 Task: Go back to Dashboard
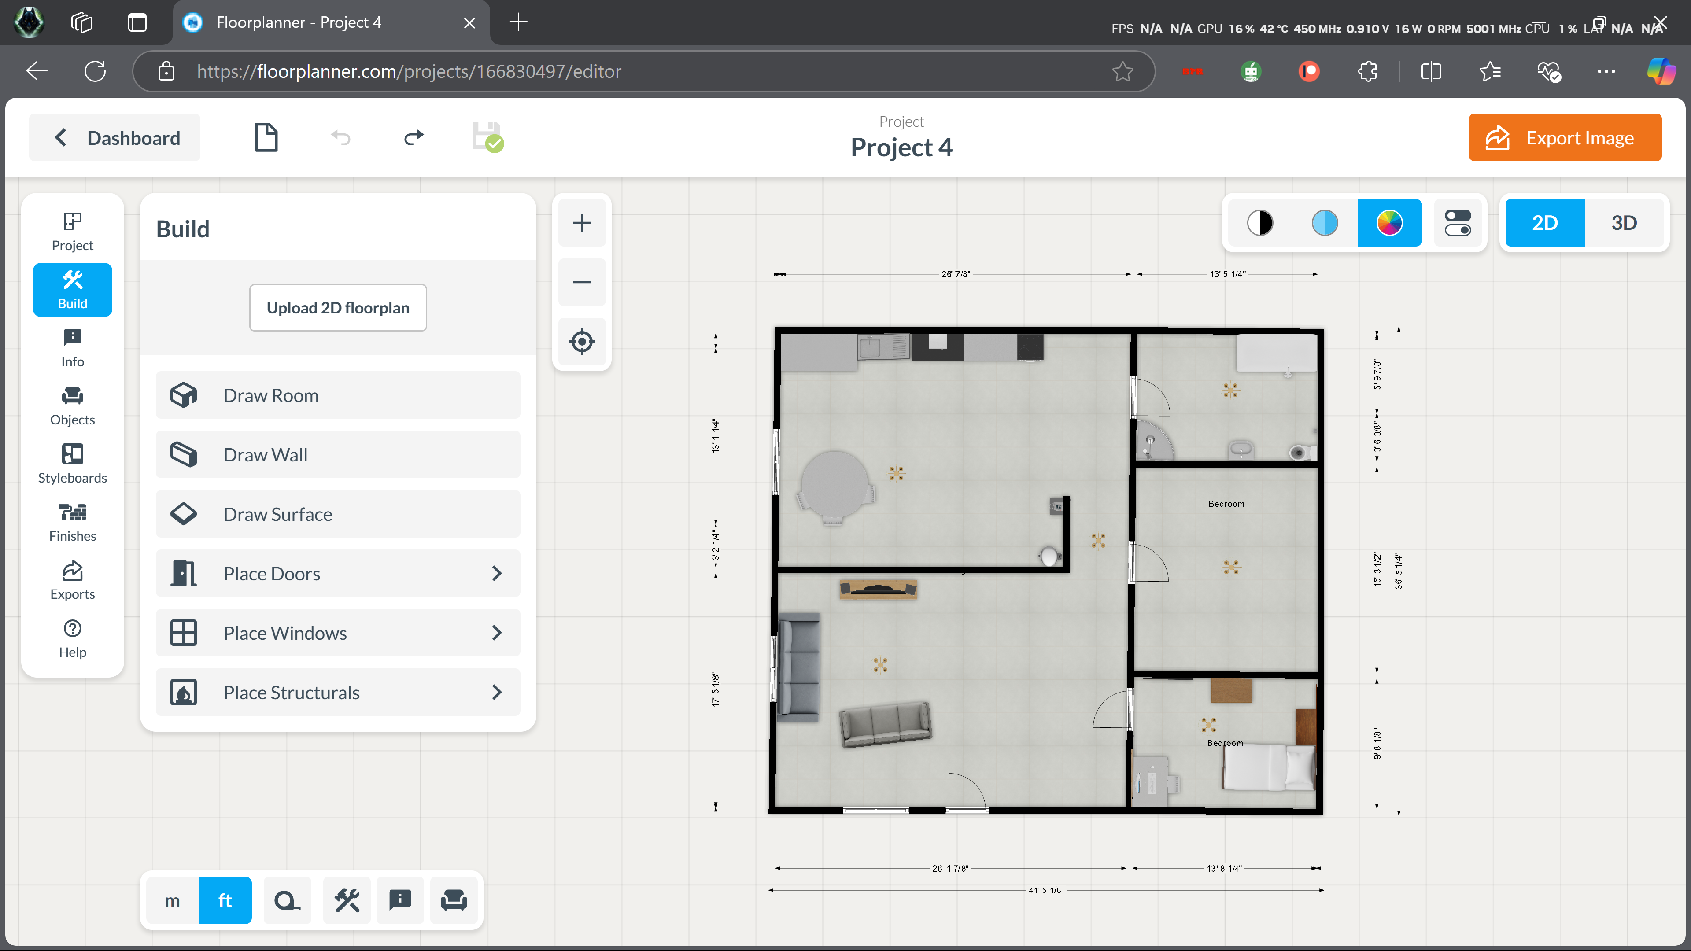(x=115, y=138)
